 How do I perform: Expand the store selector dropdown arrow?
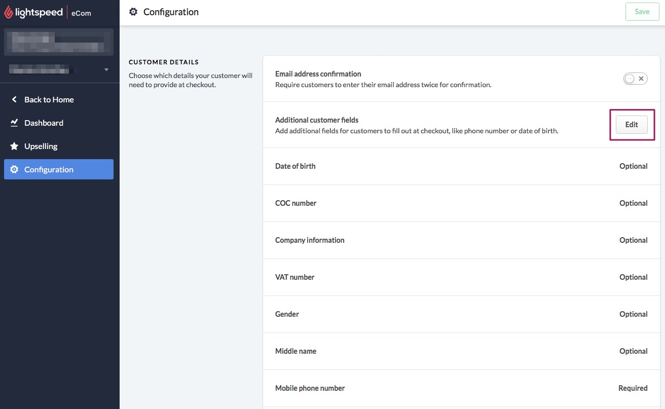pyautogui.click(x=106, y=69)
